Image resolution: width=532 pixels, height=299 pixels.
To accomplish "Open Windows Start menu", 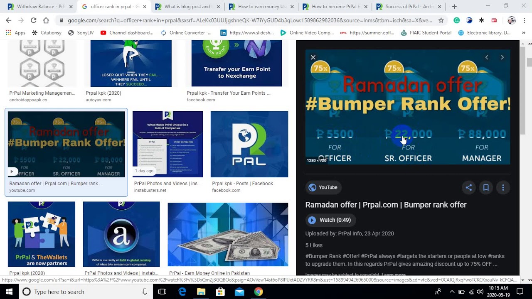I will [9, 292].
